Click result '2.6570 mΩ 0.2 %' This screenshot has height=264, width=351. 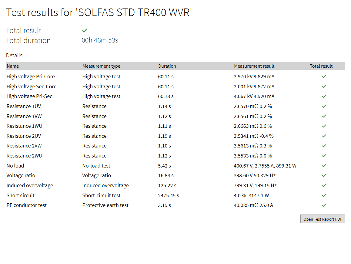(253, 106)
